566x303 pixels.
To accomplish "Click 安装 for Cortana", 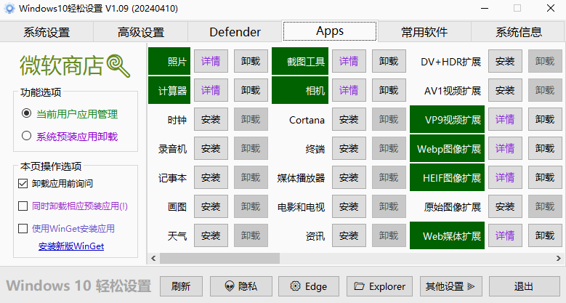I will 349,120.
